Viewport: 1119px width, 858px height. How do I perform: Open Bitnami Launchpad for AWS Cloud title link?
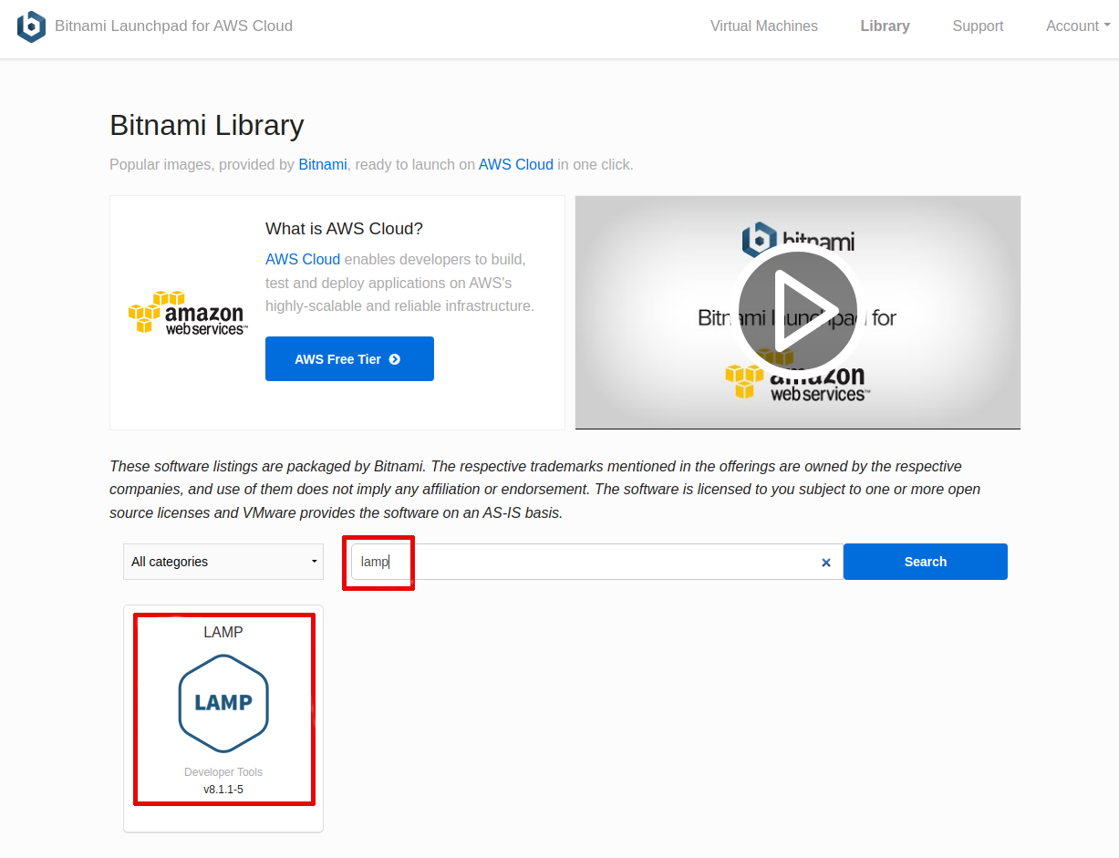tap(173, 26)
